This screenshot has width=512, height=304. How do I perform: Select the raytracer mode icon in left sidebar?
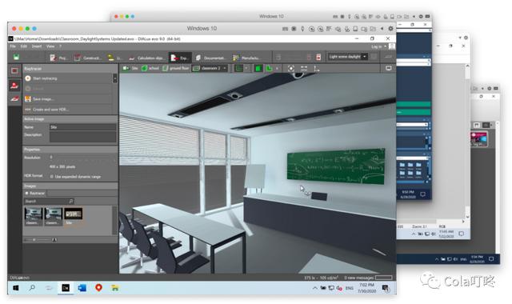click(14, 85)
